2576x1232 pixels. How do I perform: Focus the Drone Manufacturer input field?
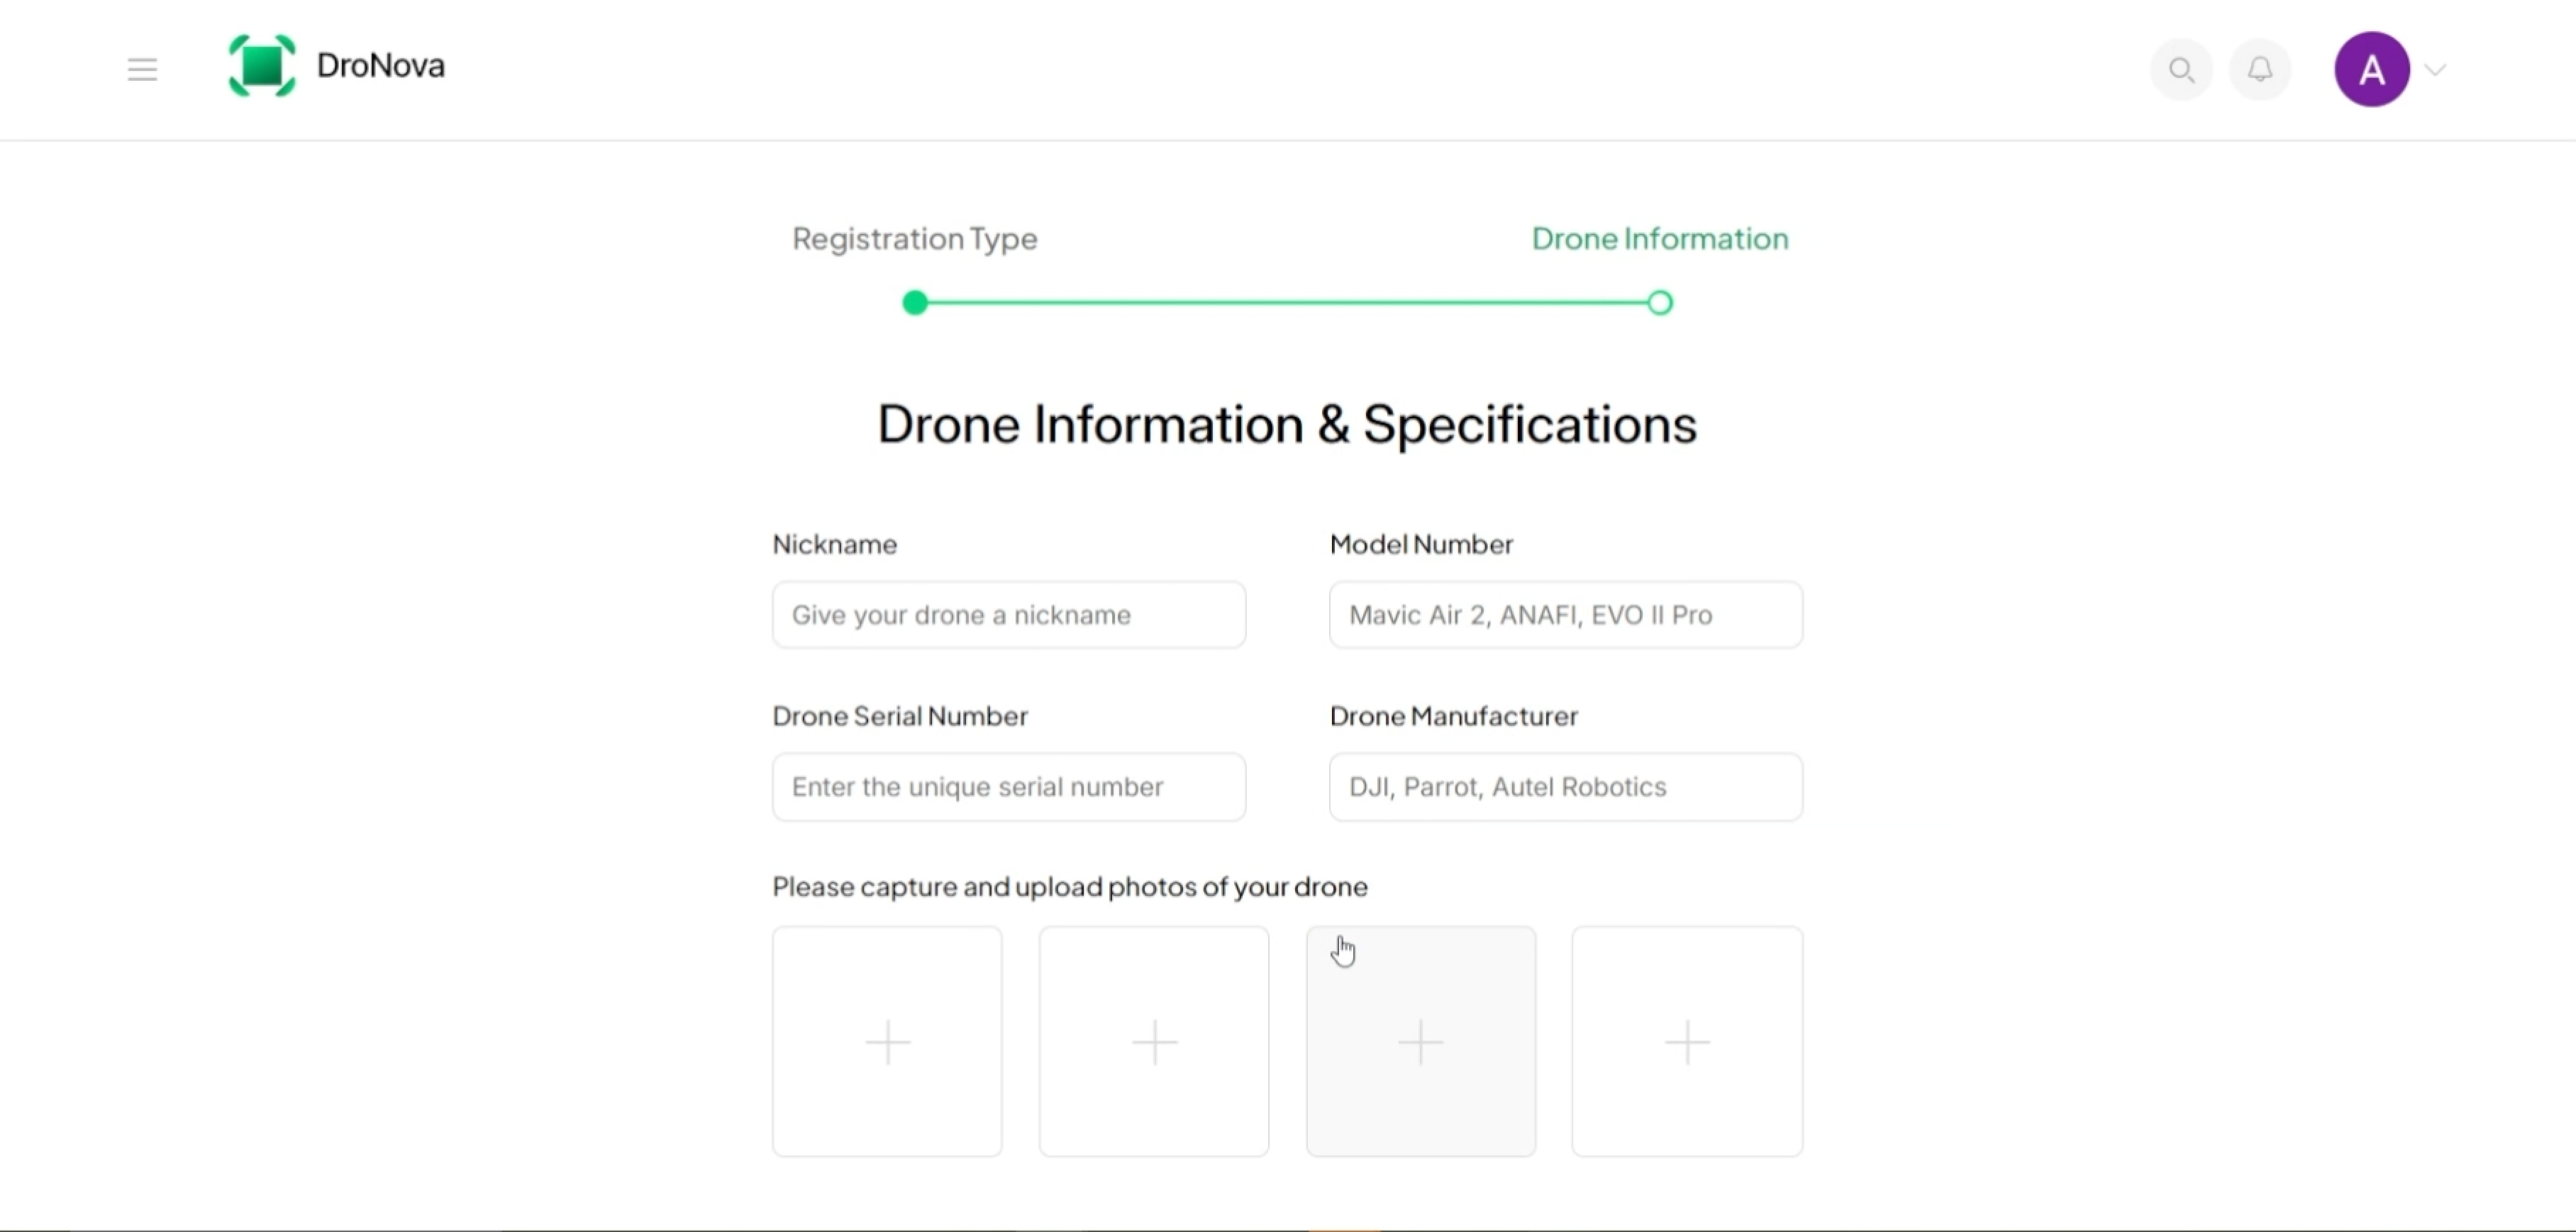coord(1565,786)
